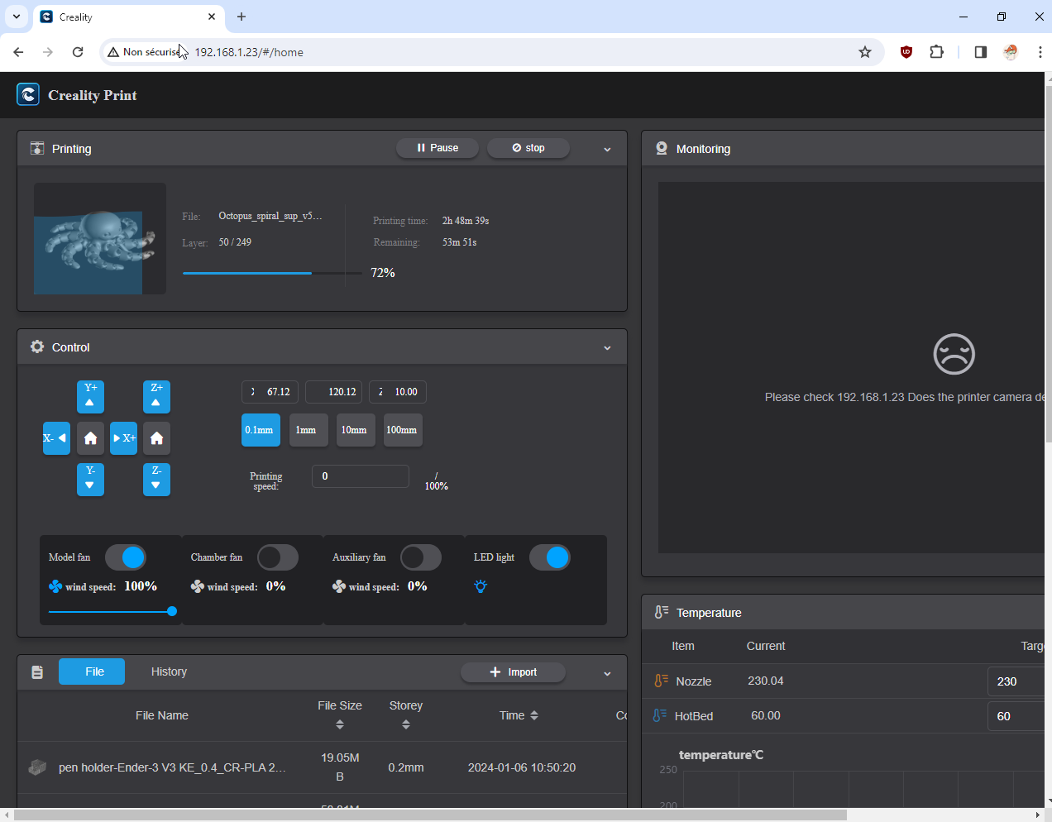1052x822 pixels.
Task: Click the browser address bar URL
Action: 249,52
